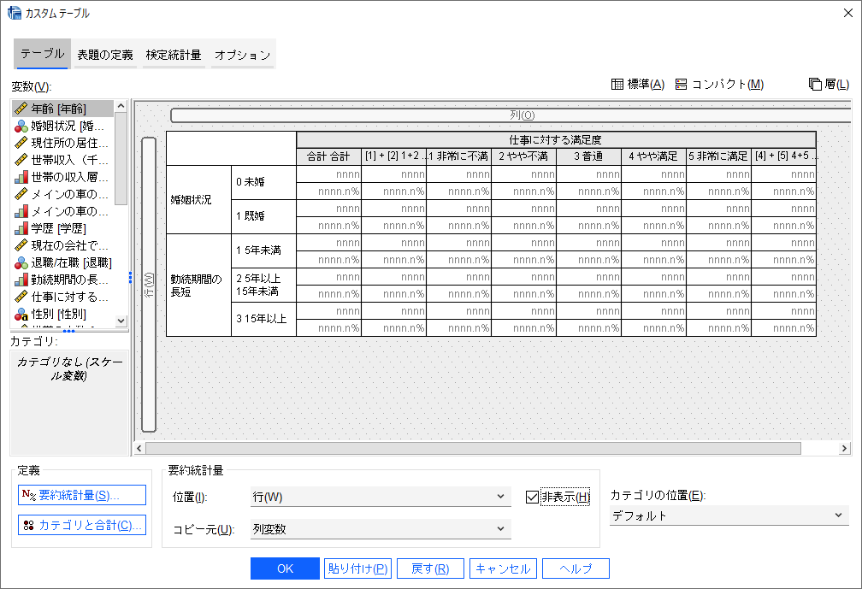Screen dimensions: 862x589
Task: Open カテゴリと合計 settings
Action: (x=82, y=525)
